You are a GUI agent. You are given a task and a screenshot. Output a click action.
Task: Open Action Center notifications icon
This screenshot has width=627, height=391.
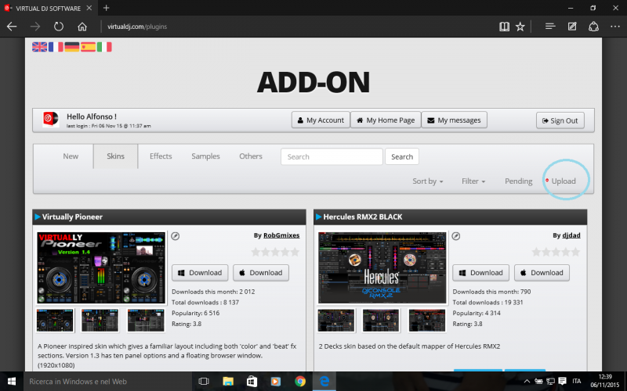tap(562, 382)
